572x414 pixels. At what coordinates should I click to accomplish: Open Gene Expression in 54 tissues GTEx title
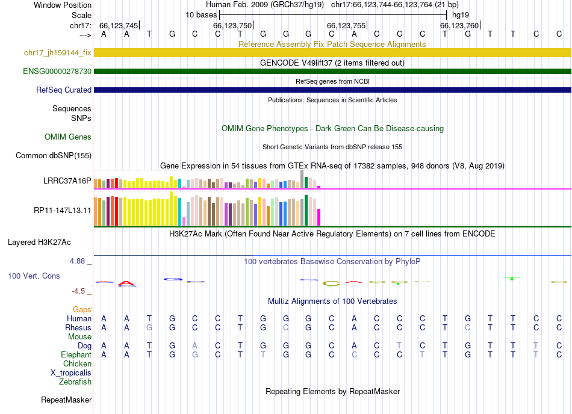[x=332, y=166]
